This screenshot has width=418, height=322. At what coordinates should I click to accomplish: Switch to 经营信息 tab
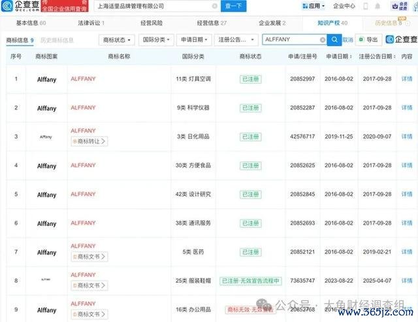click(x=212, y=23)
